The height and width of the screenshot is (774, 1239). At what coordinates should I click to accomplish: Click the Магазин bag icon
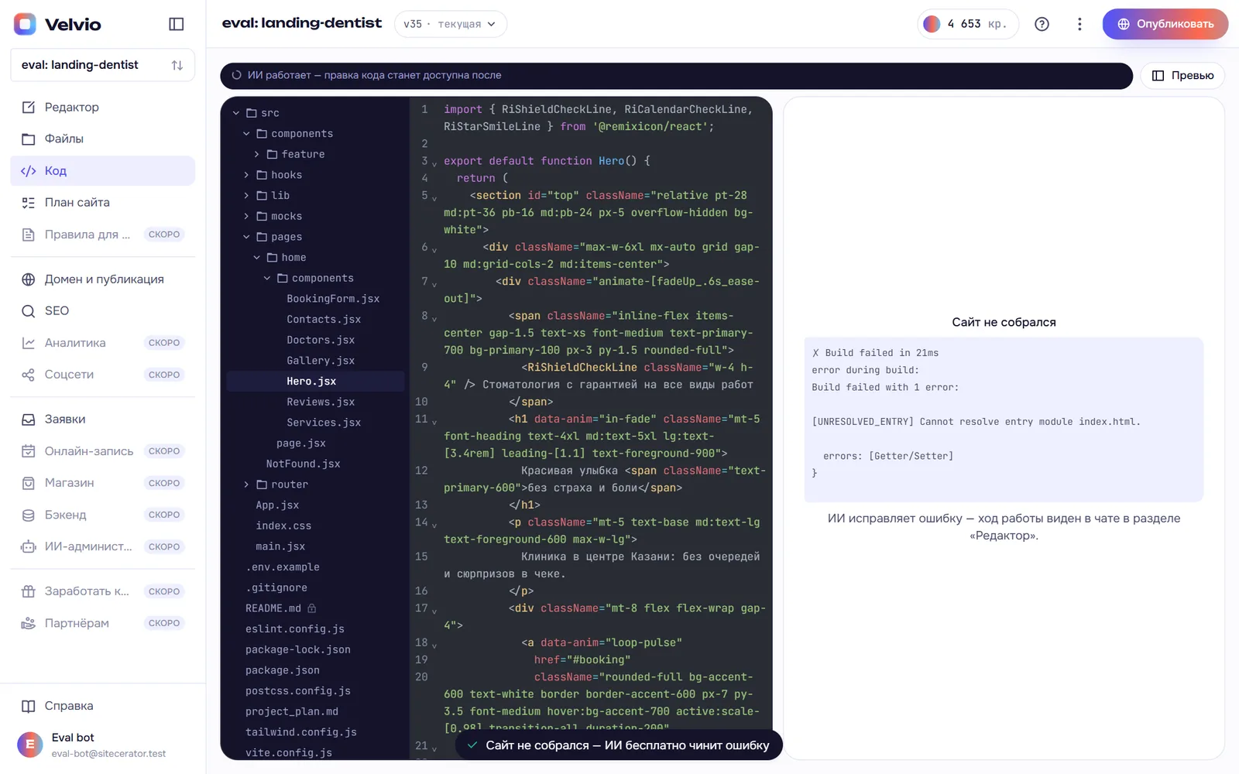(x=29, y=483)
